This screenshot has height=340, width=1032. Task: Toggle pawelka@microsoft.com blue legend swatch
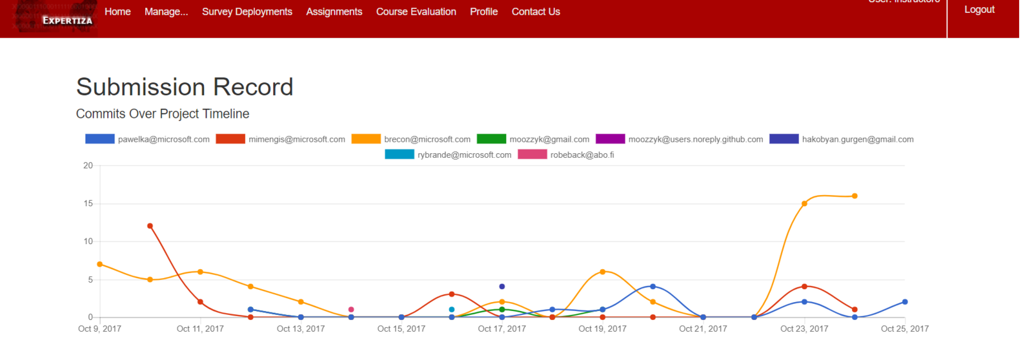point(100,139)
